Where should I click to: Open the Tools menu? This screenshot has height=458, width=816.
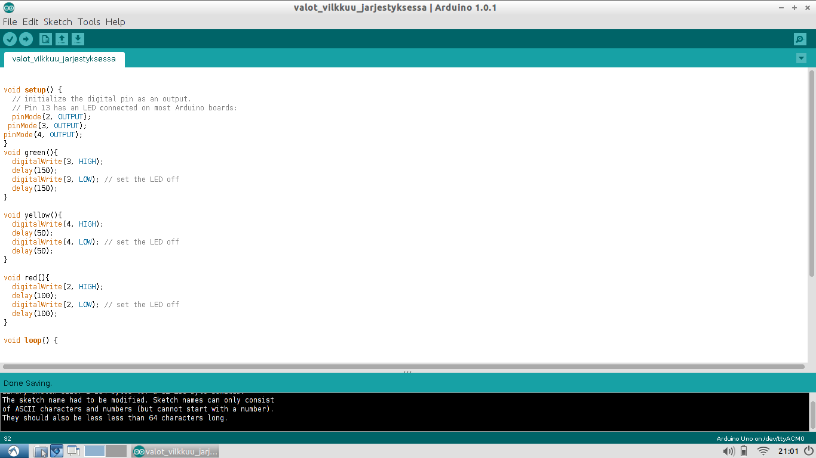coord(89,21)
